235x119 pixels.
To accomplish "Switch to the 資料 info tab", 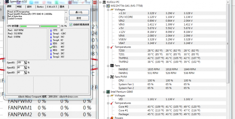I will tap(29, 7).
